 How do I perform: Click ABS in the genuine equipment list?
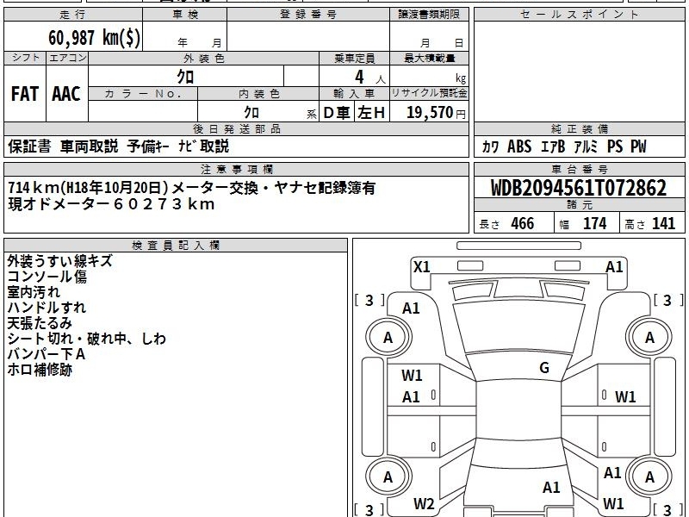click(x=519, y=146)
